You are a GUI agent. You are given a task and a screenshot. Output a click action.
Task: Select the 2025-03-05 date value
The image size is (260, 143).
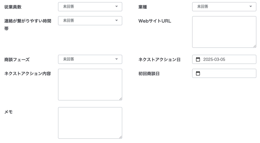click(214, 59)
